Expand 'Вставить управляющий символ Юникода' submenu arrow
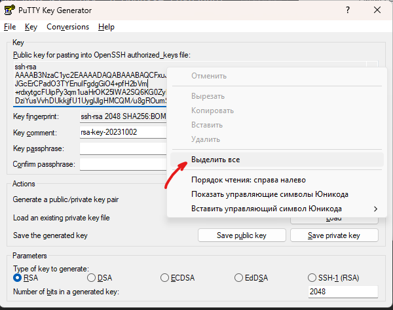Image resolution: width=393 pixels, height=310 pixels. tap(375, 209)
